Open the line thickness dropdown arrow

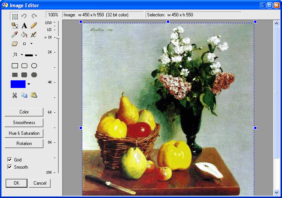(x=36, y=55)
